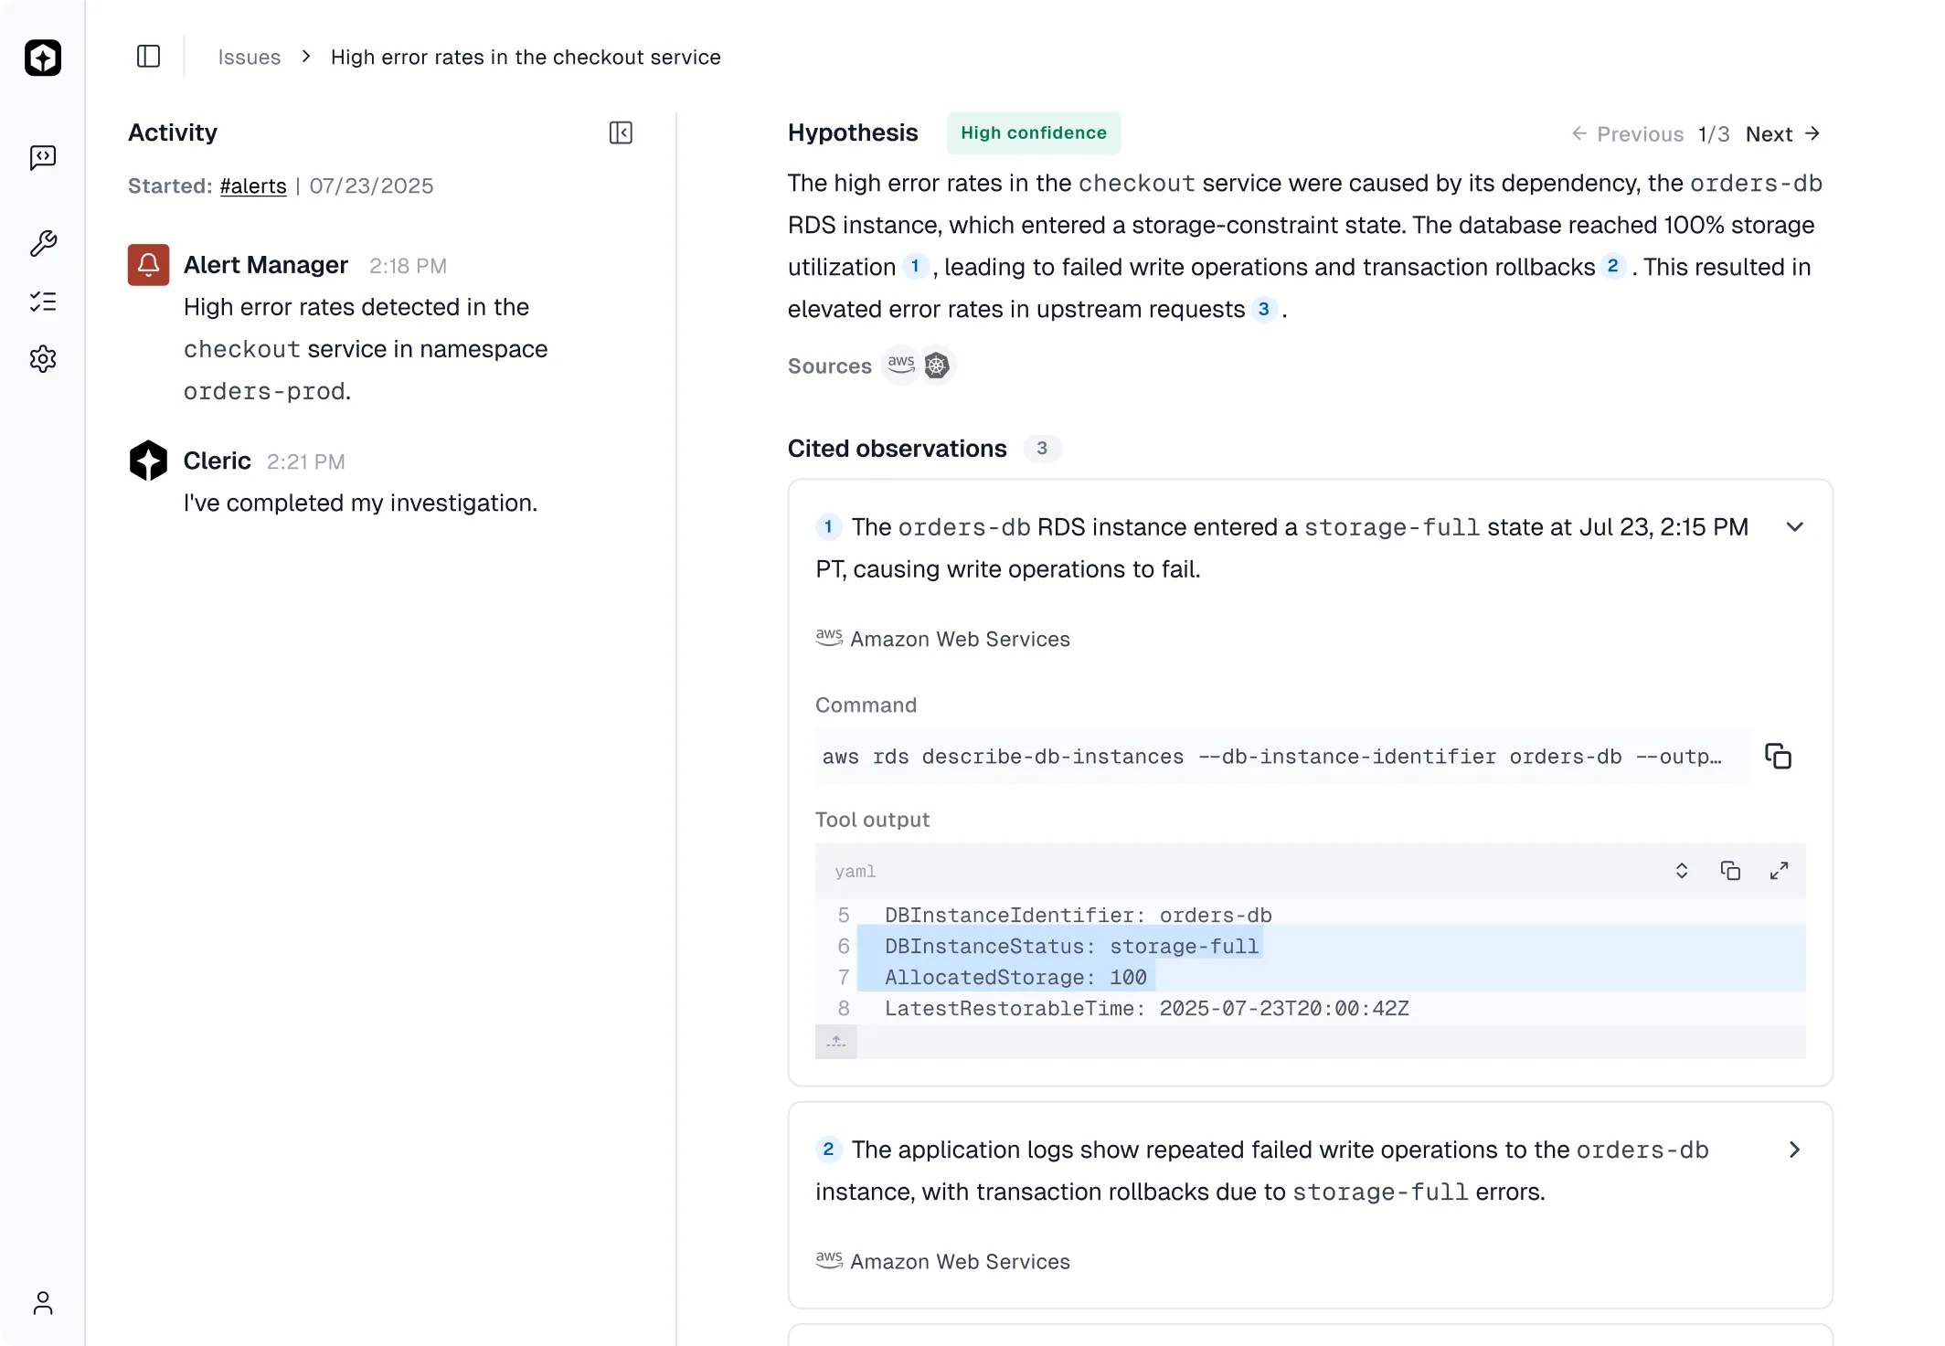Collapse cited observation 1 about storage-full state
The height and width of the screenshot is (1346, 1945).
click(x=1794, y=526)
